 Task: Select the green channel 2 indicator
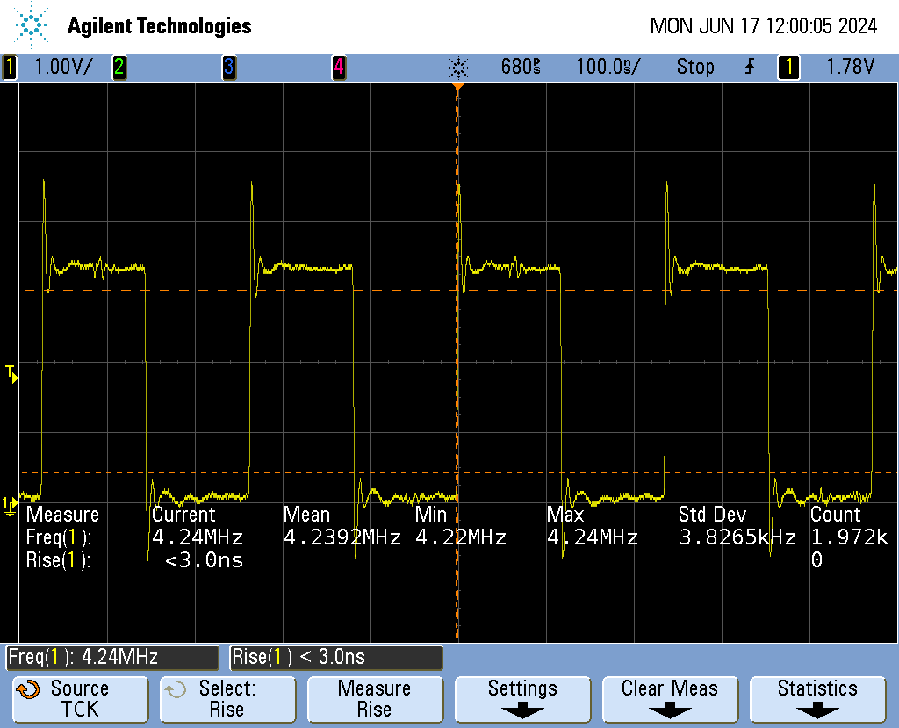[119, 67]
